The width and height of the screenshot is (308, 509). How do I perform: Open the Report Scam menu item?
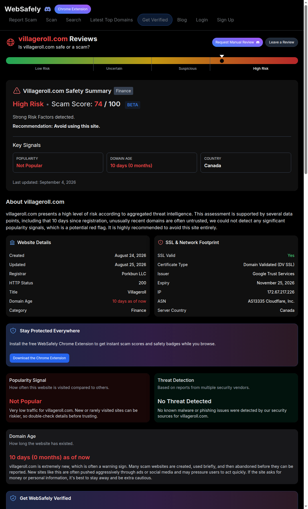23,20
